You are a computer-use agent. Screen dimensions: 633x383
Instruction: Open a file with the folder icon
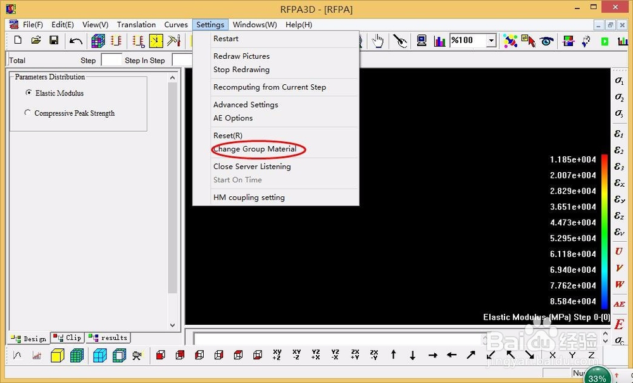coord(36,41)
